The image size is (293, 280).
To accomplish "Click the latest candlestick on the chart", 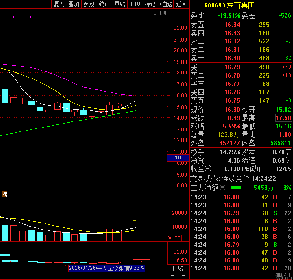I will click(x=136, y=92).
